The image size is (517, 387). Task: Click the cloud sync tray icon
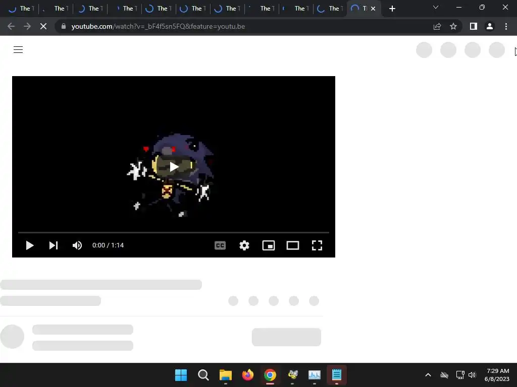click(444, 375)
